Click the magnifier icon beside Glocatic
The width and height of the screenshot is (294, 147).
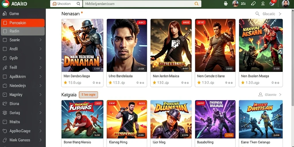tap(258, 13)
